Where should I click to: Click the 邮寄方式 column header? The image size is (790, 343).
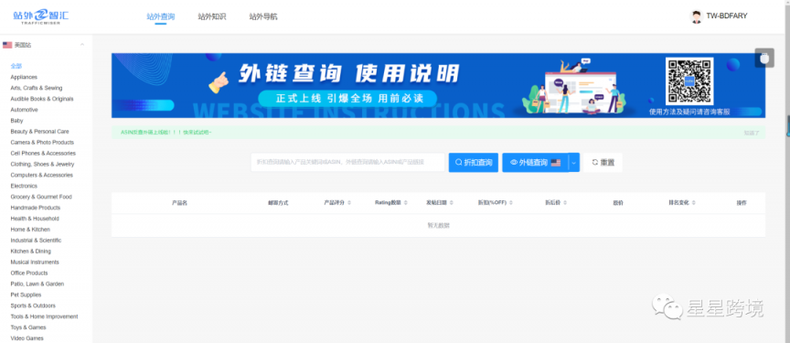(278, 203)
